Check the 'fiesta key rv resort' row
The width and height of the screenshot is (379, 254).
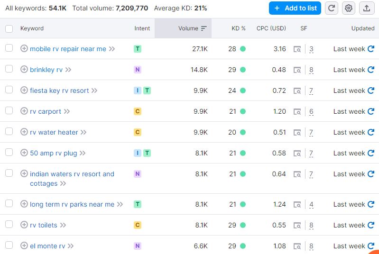coord(9,90)
